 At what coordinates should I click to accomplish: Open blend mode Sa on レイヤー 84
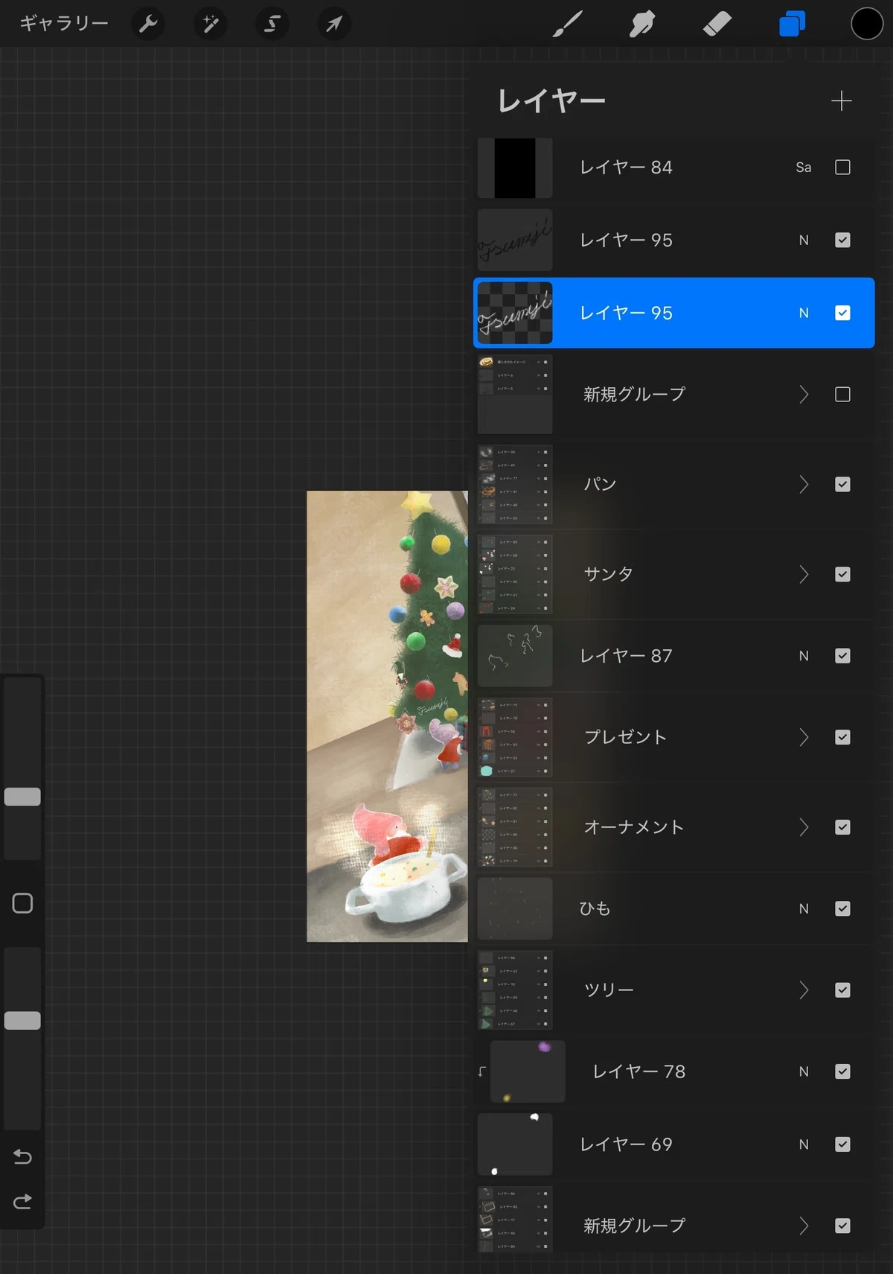(x=804, y=168)
